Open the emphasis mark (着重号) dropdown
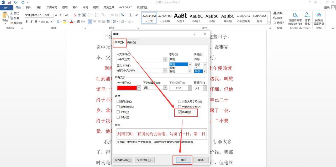The height and width of the screenshot is (167, 336). (205, 88)
